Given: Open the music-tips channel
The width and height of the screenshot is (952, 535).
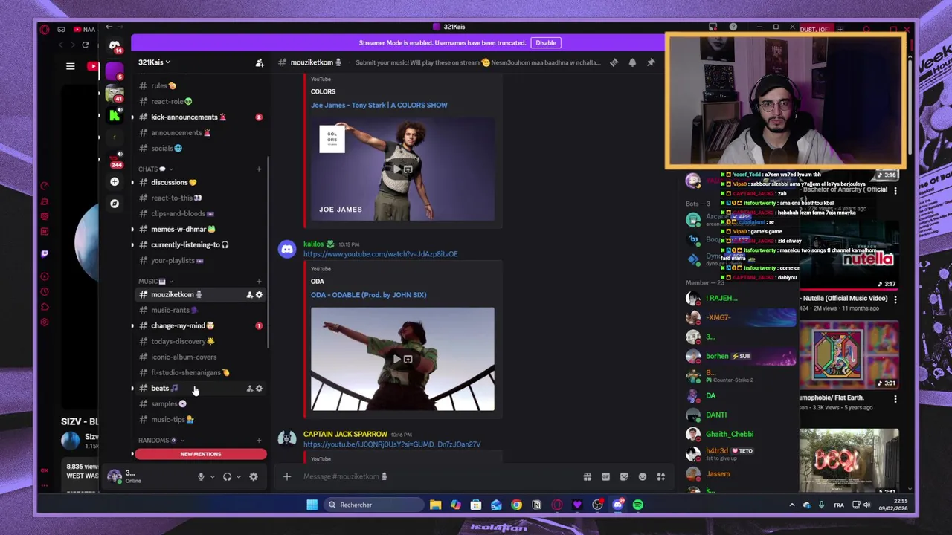Looking at the screenshot, I should pyautogui.click(x=199, y=419).
